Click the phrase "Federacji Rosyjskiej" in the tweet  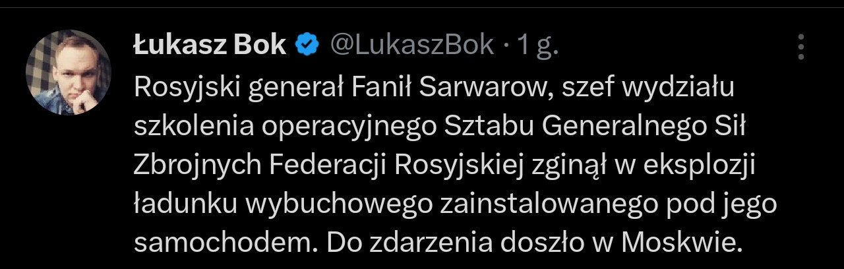click(x=392, y=165)
